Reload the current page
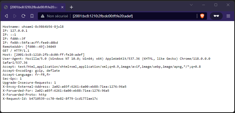This screenshot has width=235, height=113. tap(23, 16)
